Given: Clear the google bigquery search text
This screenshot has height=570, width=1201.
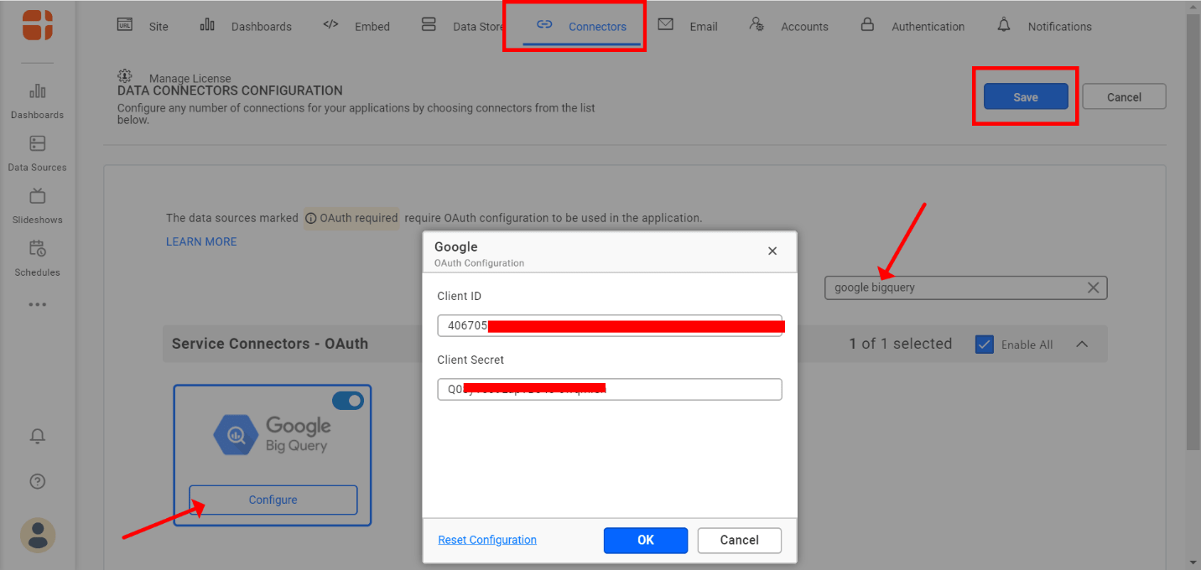Looking at the screenshot, I should click(1093, 288).
